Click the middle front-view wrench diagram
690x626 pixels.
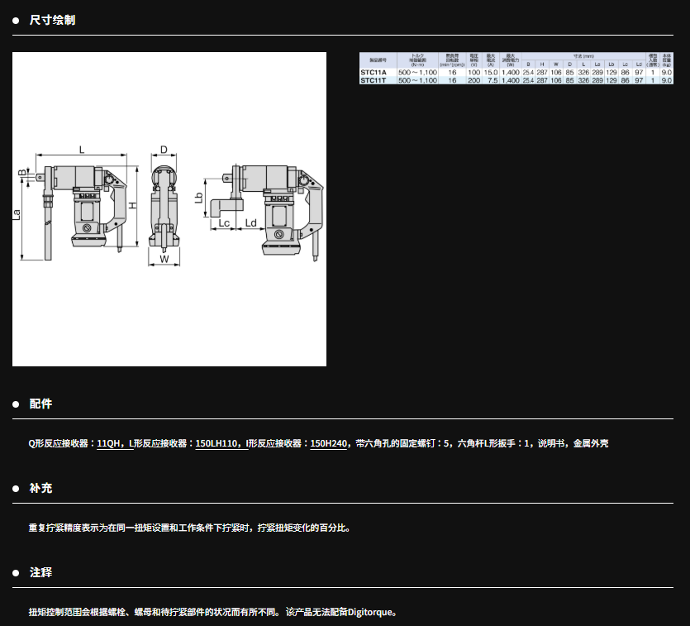coord(164,207)
